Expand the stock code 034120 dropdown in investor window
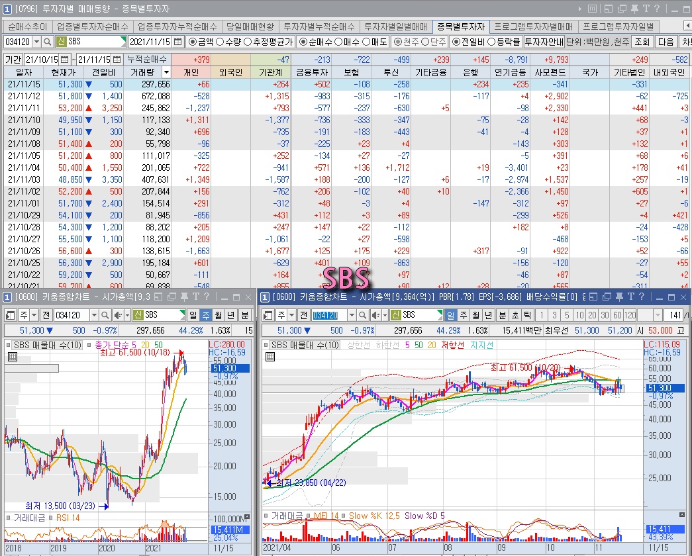This screenshot has height=556, width=692. 36,42
